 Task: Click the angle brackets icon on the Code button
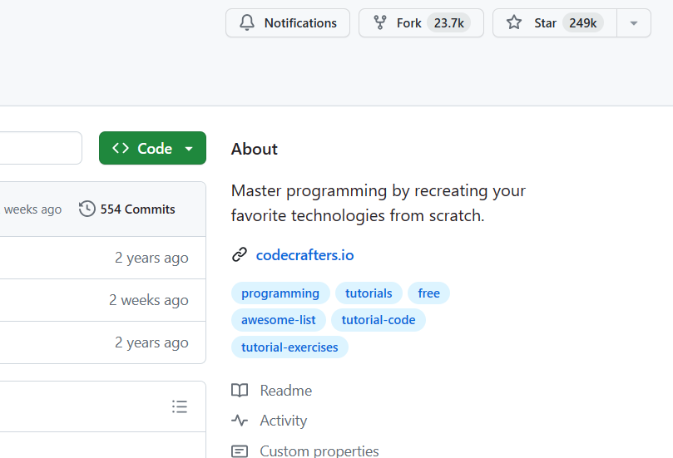(121, 149)
